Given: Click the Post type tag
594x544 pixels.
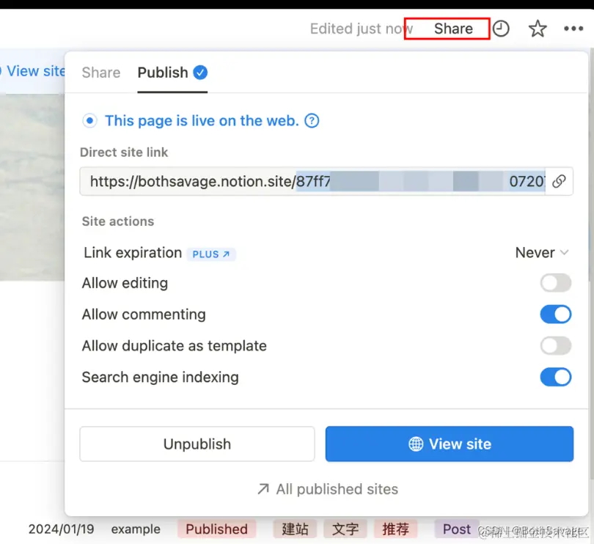Looking at the screenshot, I should coord(456,529).
